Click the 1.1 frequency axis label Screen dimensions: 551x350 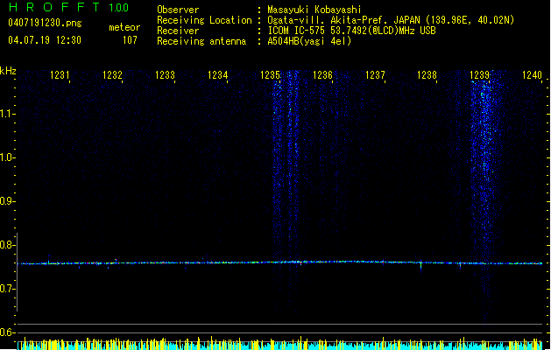point(7,114)
